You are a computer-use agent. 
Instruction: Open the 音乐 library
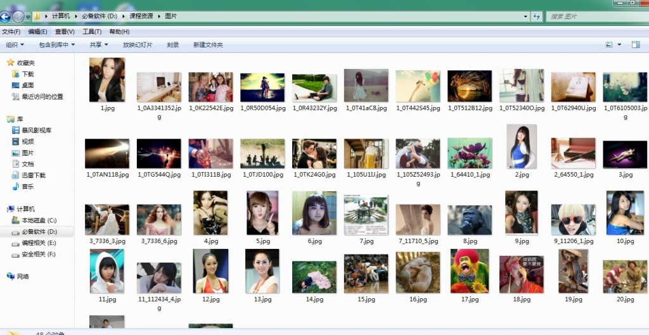pyautogui.click(x=23, y=187)
